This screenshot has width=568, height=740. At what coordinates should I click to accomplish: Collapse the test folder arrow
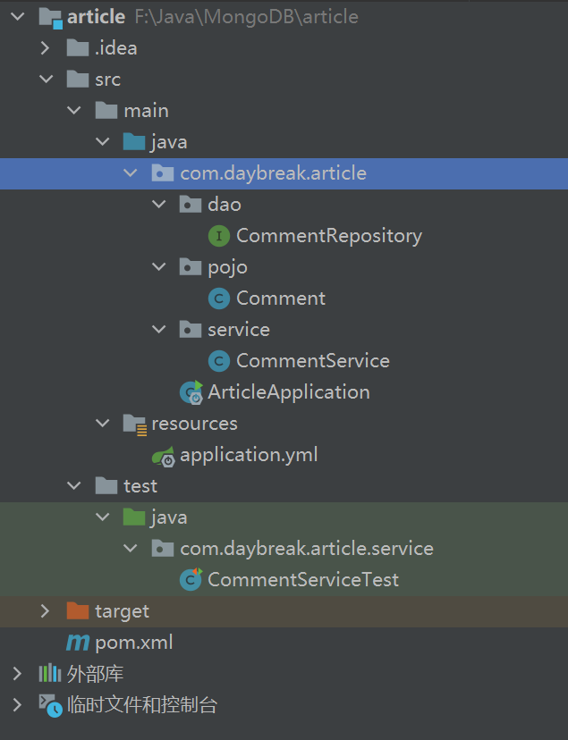pos(74,486)
